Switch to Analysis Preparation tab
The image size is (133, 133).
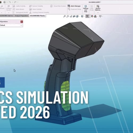click(x=22, y=16)
